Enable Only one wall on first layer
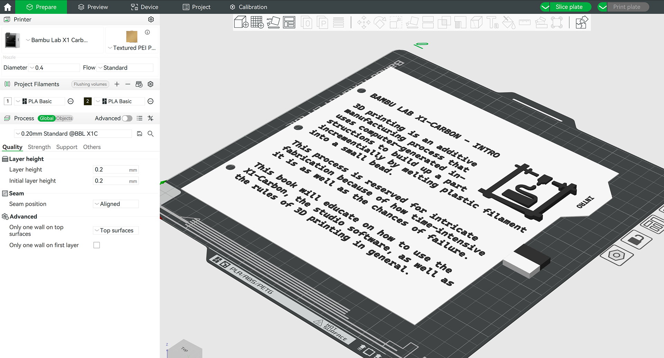 point(96,245)
